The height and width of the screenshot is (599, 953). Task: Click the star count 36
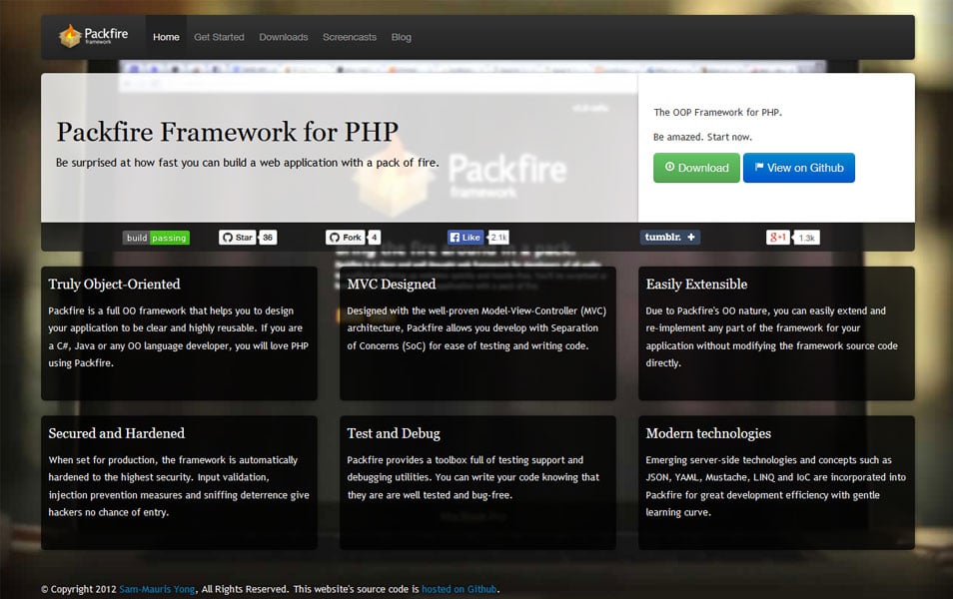[268, 237]
